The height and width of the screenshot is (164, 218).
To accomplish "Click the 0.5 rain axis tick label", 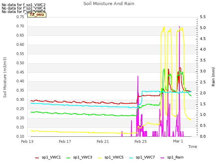I will [203, 125].
